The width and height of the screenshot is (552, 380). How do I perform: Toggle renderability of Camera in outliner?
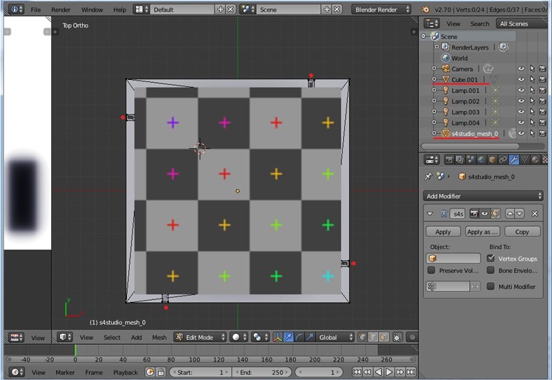(542, 68)
